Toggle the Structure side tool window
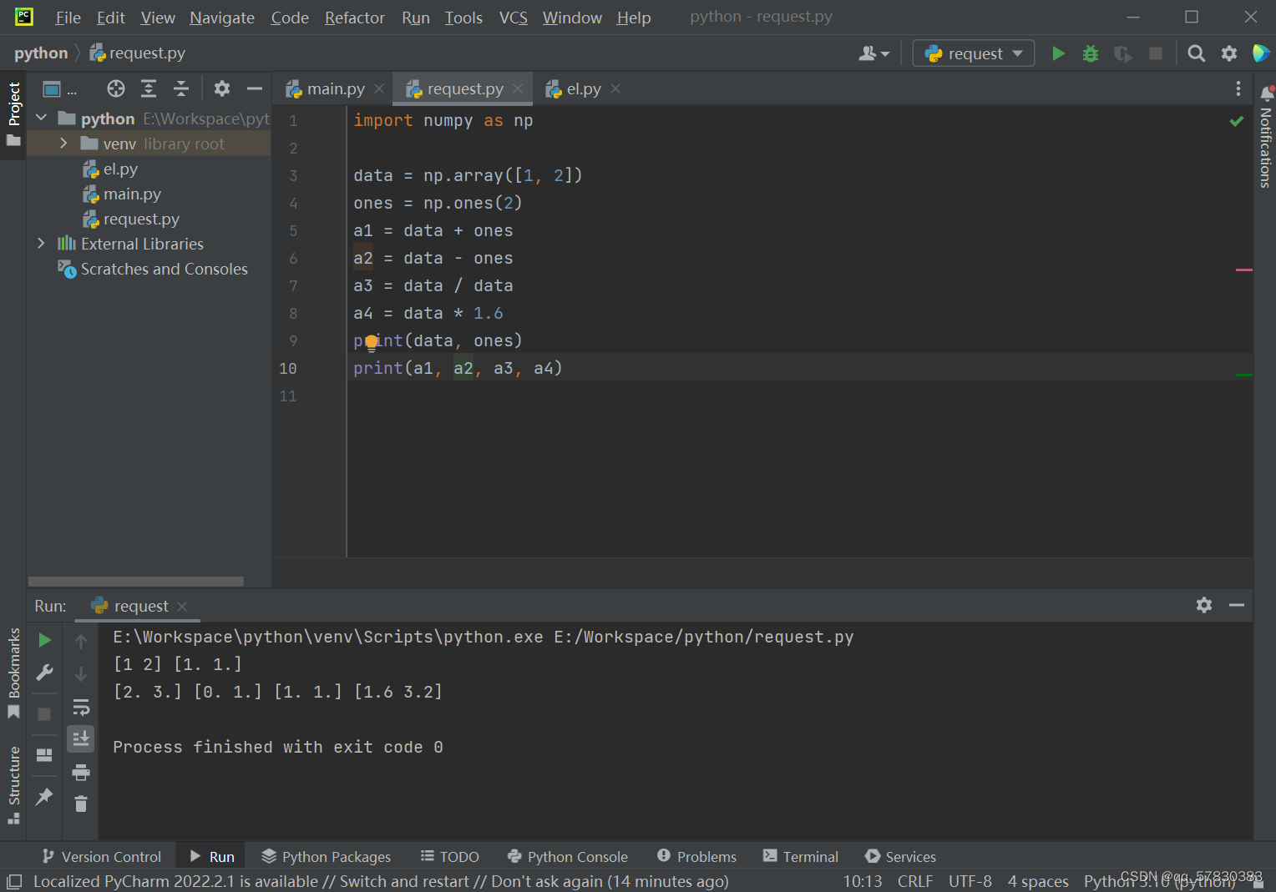The image size is (1276, 892). [13, 784]
